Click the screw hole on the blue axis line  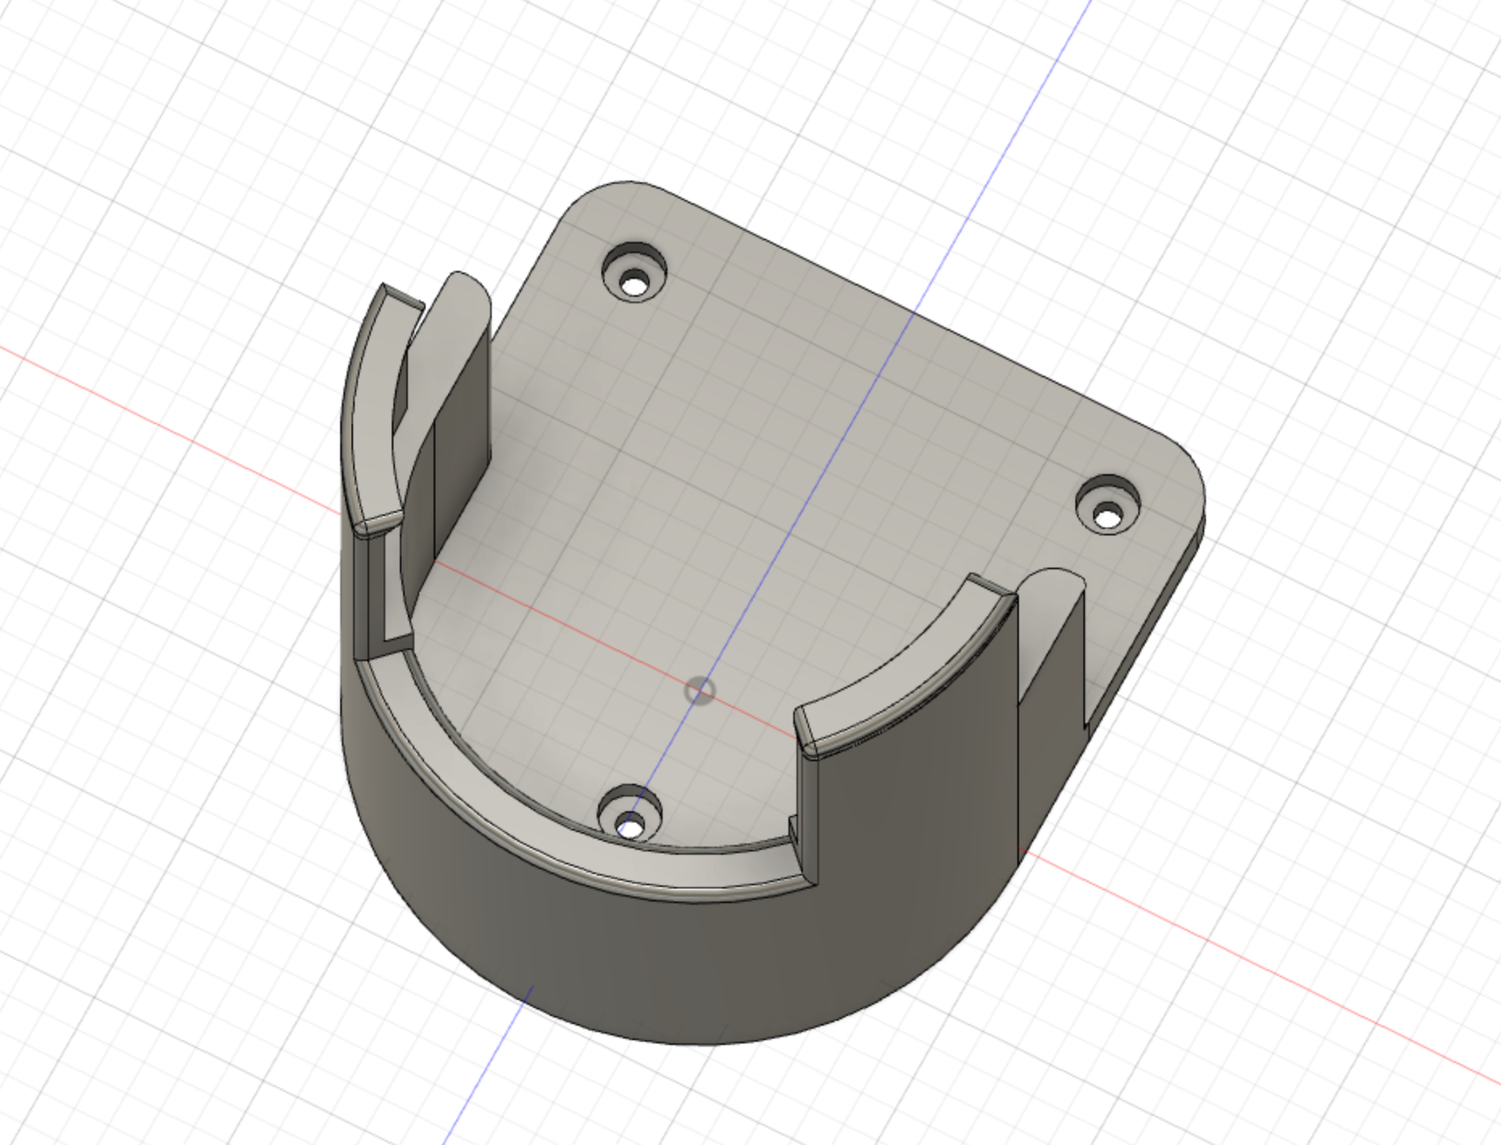pyautogui.click(x=631, y=814)
